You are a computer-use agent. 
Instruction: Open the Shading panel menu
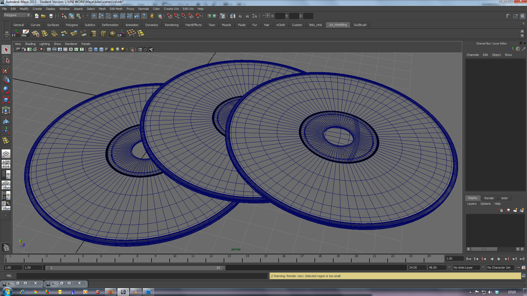30,44
